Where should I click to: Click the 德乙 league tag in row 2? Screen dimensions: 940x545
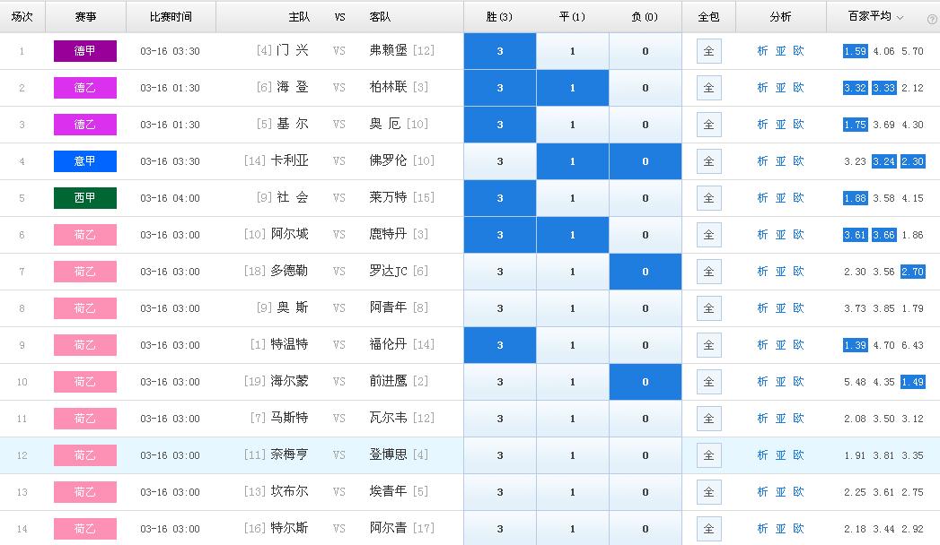(85, 88)
